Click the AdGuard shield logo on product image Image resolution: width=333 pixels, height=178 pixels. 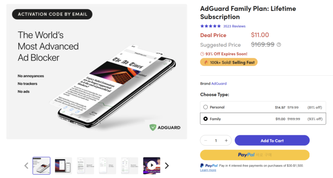pyautogui.click(x=153, y=127)
